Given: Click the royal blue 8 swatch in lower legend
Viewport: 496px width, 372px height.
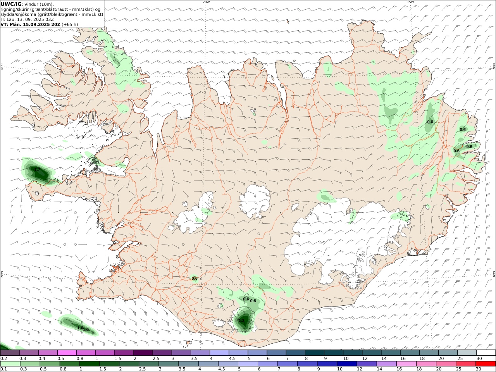Looking at the screenshot, I should click(307, 364).
